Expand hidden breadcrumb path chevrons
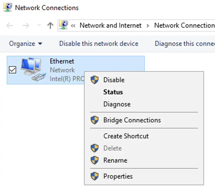Image resolution: width=215 pixels, height=194 pixels. (x=73, y=26)
